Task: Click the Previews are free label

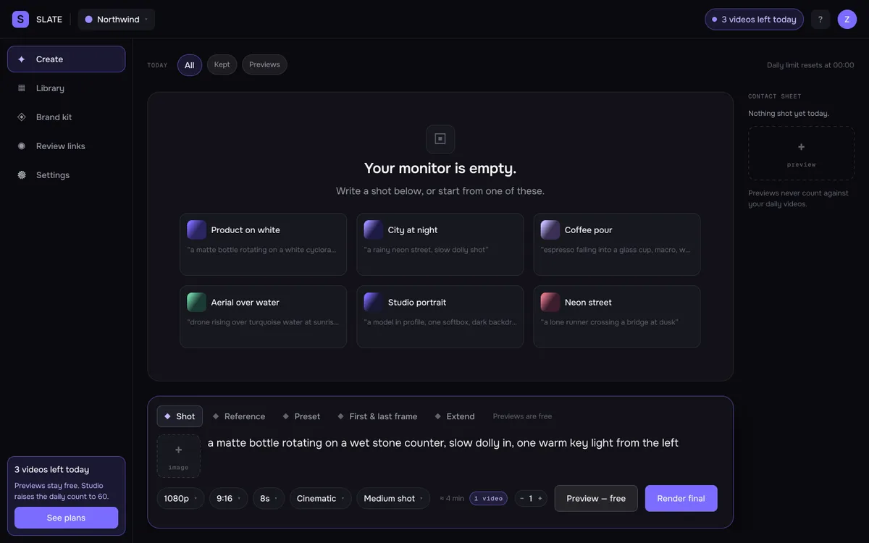Action: (x=522, y=416)
